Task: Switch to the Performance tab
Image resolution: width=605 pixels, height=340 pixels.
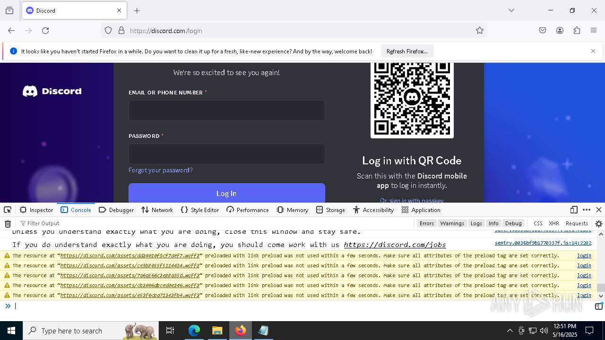Action: click(x=248, y=210)
